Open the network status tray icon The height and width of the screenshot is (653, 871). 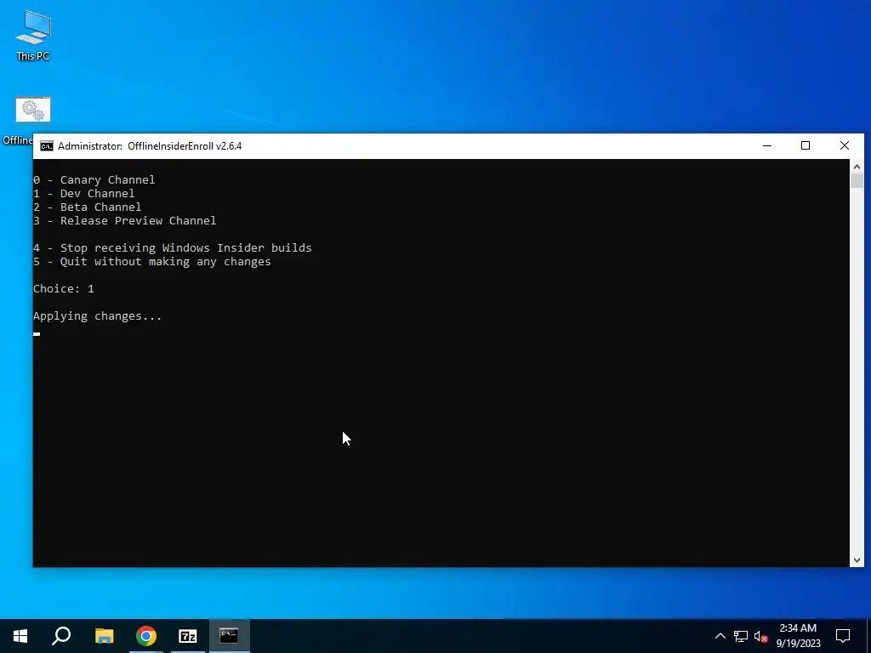click(741, 636)
